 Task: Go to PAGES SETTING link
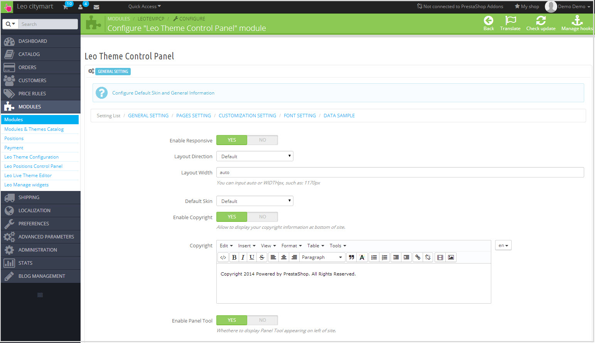pos(194,116)
